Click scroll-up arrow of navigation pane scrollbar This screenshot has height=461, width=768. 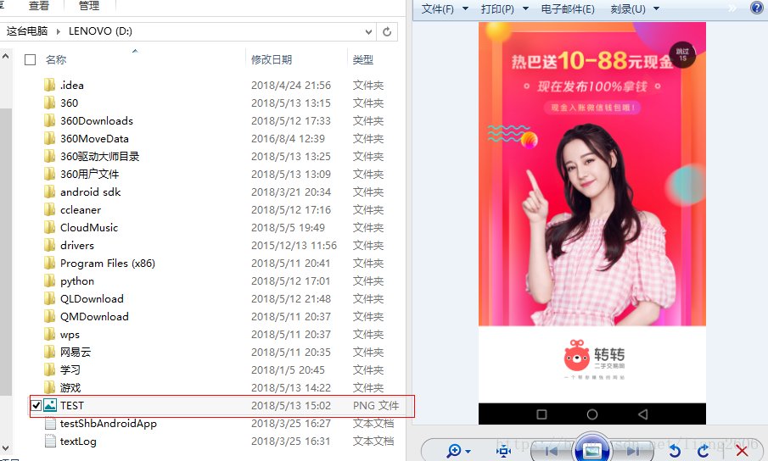click(x=5, y=56)
